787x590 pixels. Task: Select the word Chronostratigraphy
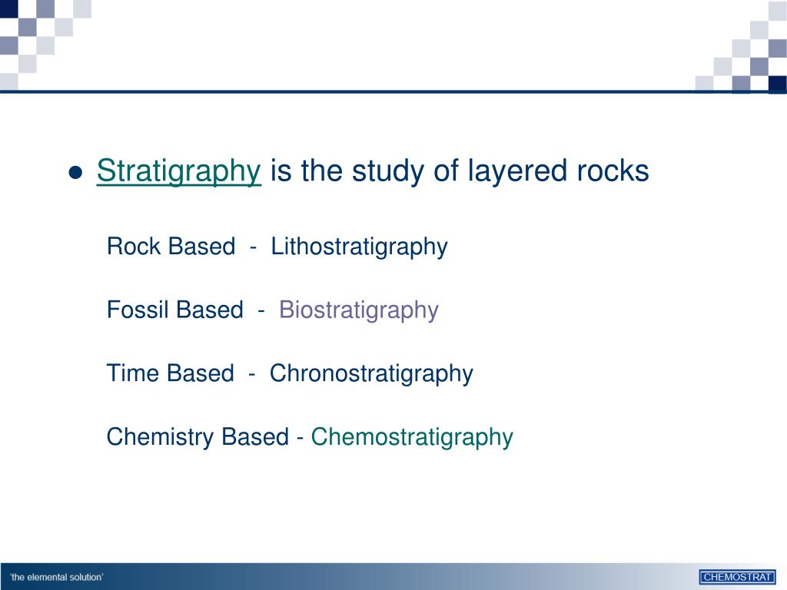[371, 374]
